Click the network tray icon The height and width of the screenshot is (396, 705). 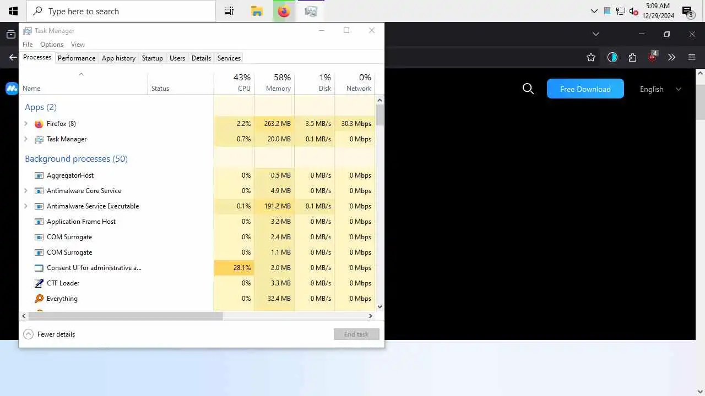[620, 11]
